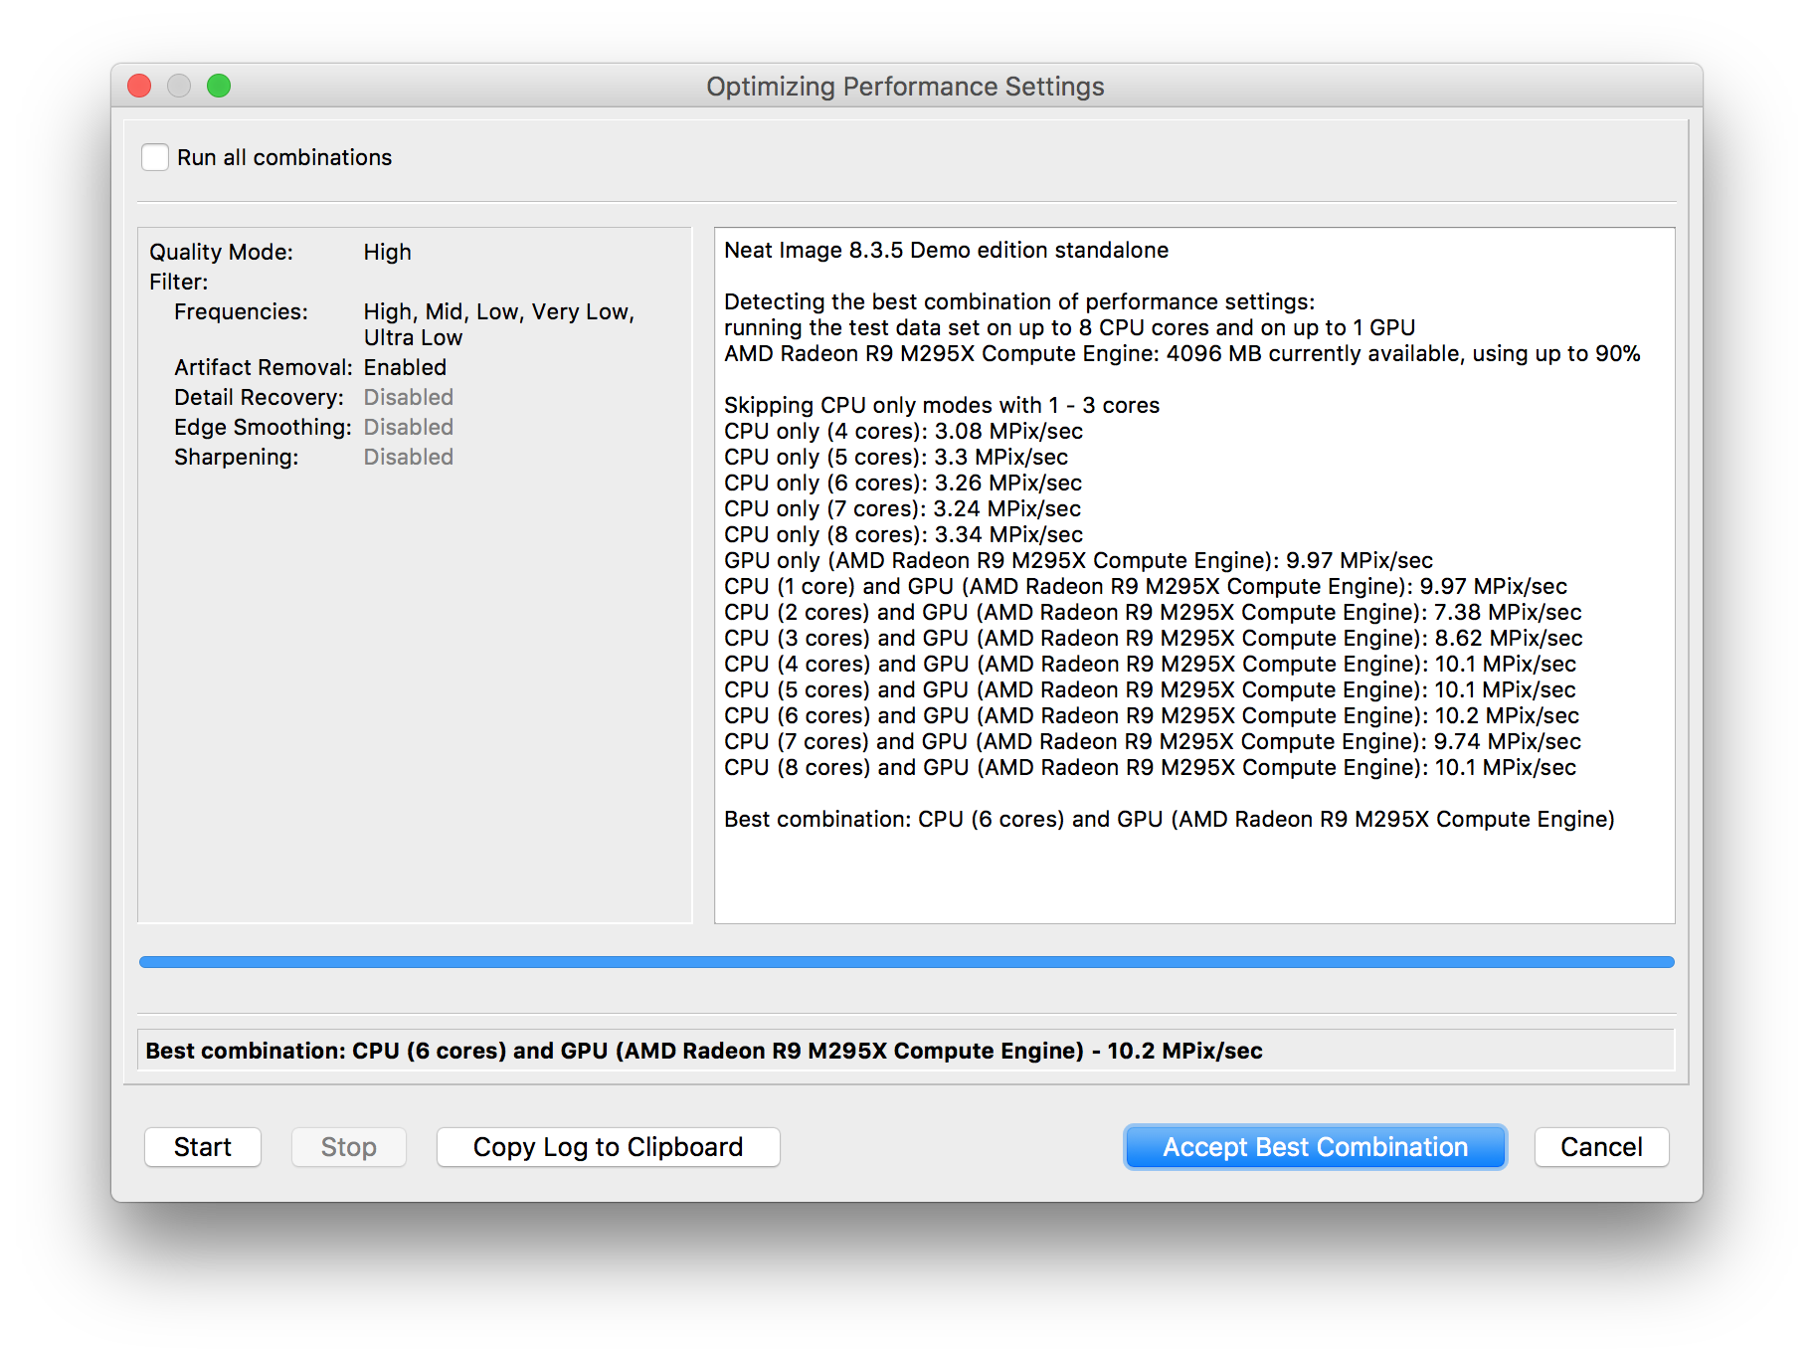
Task: Click the 'GPU only' 9.97 MPix/sec line
Action: (1078, 561)
